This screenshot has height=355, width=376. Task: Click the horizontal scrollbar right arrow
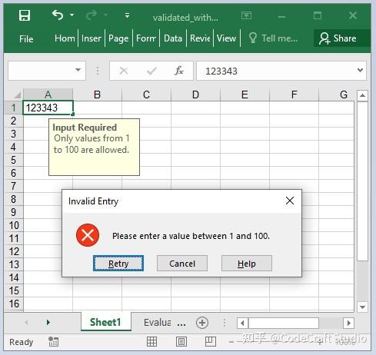tap(348, 323)
